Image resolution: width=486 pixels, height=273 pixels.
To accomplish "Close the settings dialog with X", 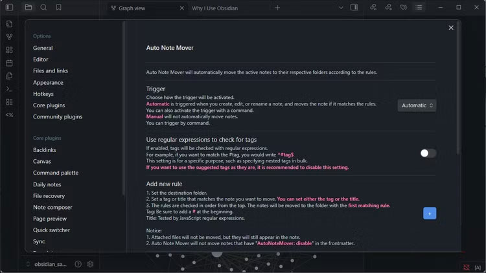I will point(451,28).
